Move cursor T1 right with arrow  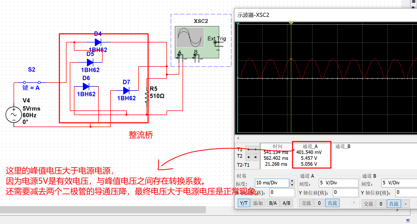[x=255, y=149]
